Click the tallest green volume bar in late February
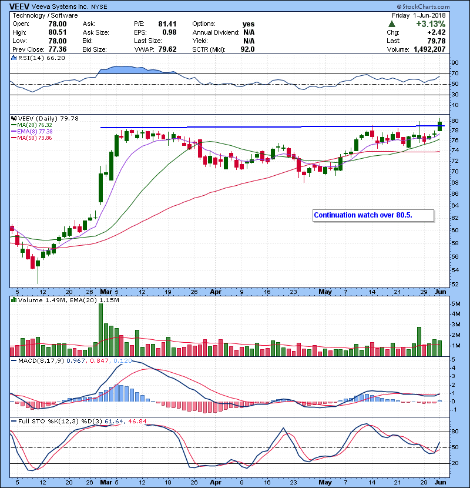Screen dimensions: 470x488 [100, 330]
